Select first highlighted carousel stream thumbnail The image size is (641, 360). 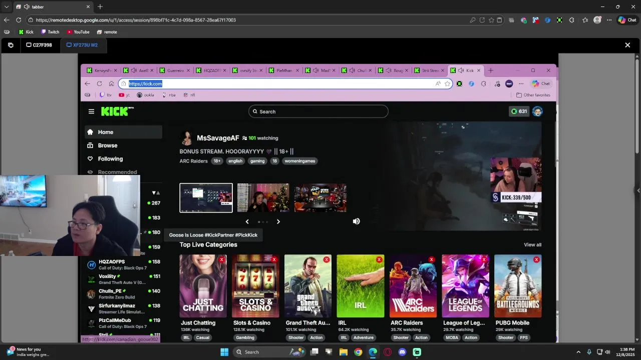pyautogui.click(x=206, y=198)
